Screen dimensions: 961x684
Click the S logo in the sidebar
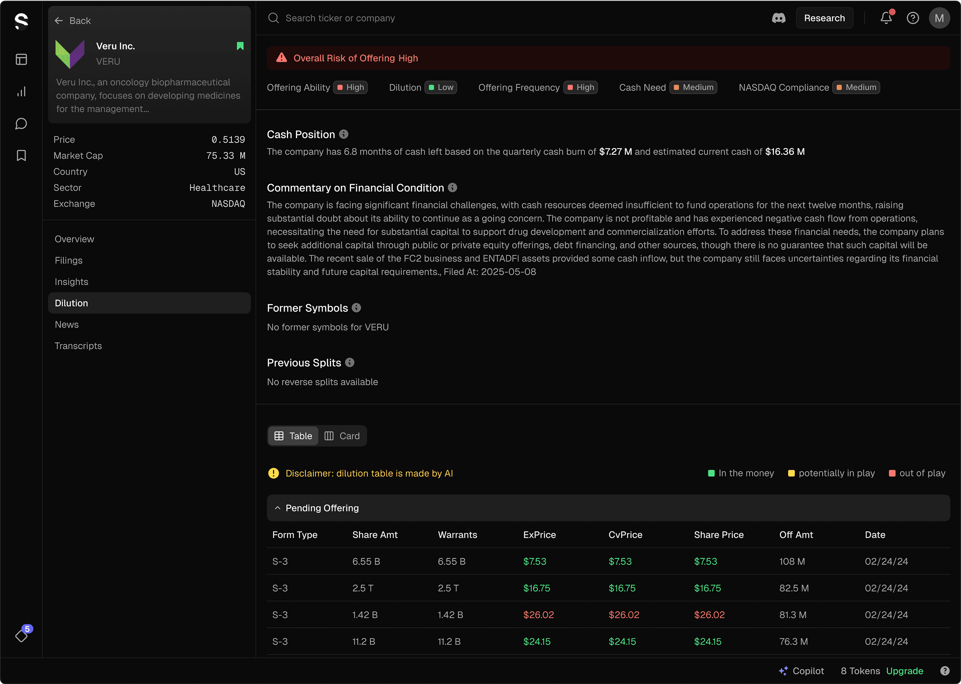pos(21,21)
